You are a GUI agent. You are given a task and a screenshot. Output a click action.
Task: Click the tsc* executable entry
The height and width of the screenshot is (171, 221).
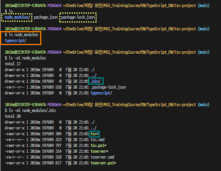coord(94,134)
